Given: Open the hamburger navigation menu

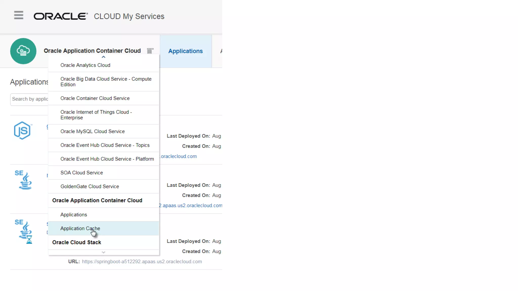Looking at the screenshot, I should (x=18, y=15).
